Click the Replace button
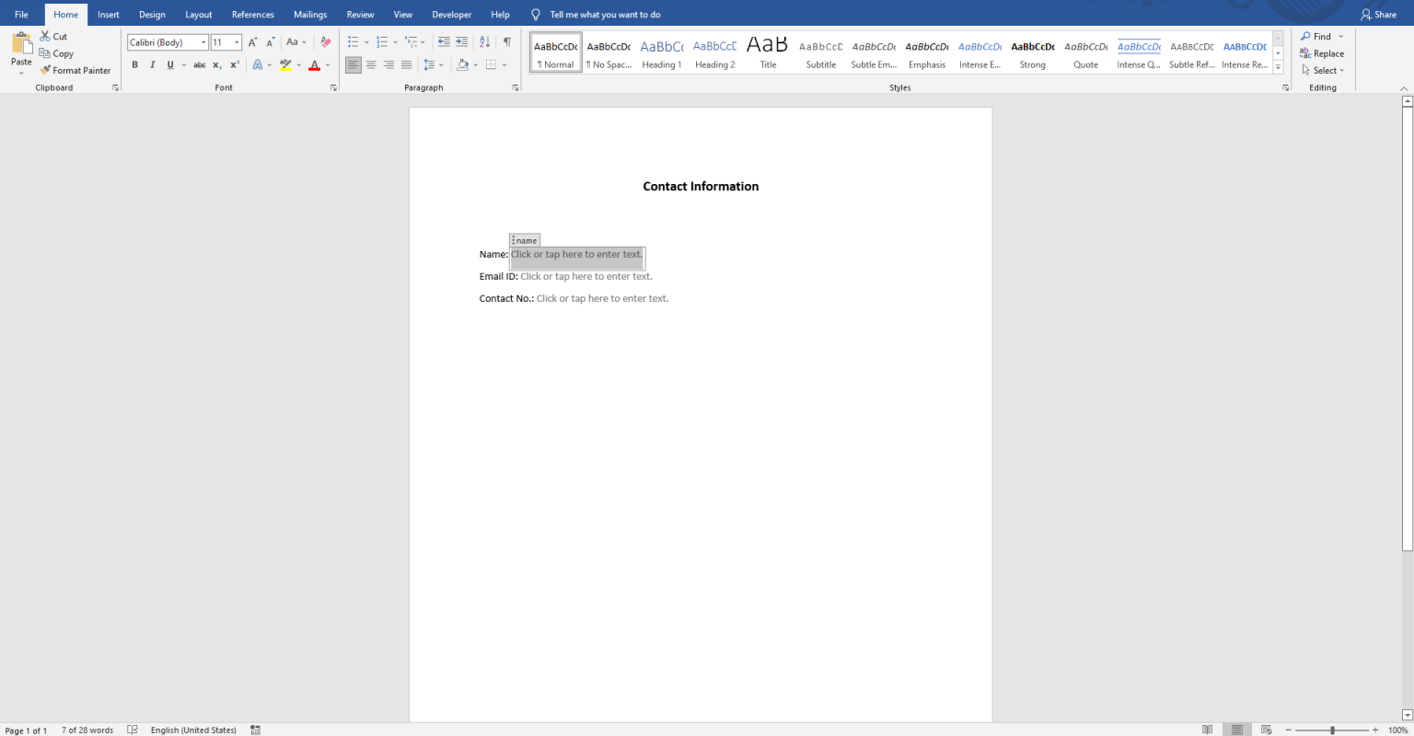This screenshot has width=1414, height=736. pyautogui.click(x=1322, y=53)
